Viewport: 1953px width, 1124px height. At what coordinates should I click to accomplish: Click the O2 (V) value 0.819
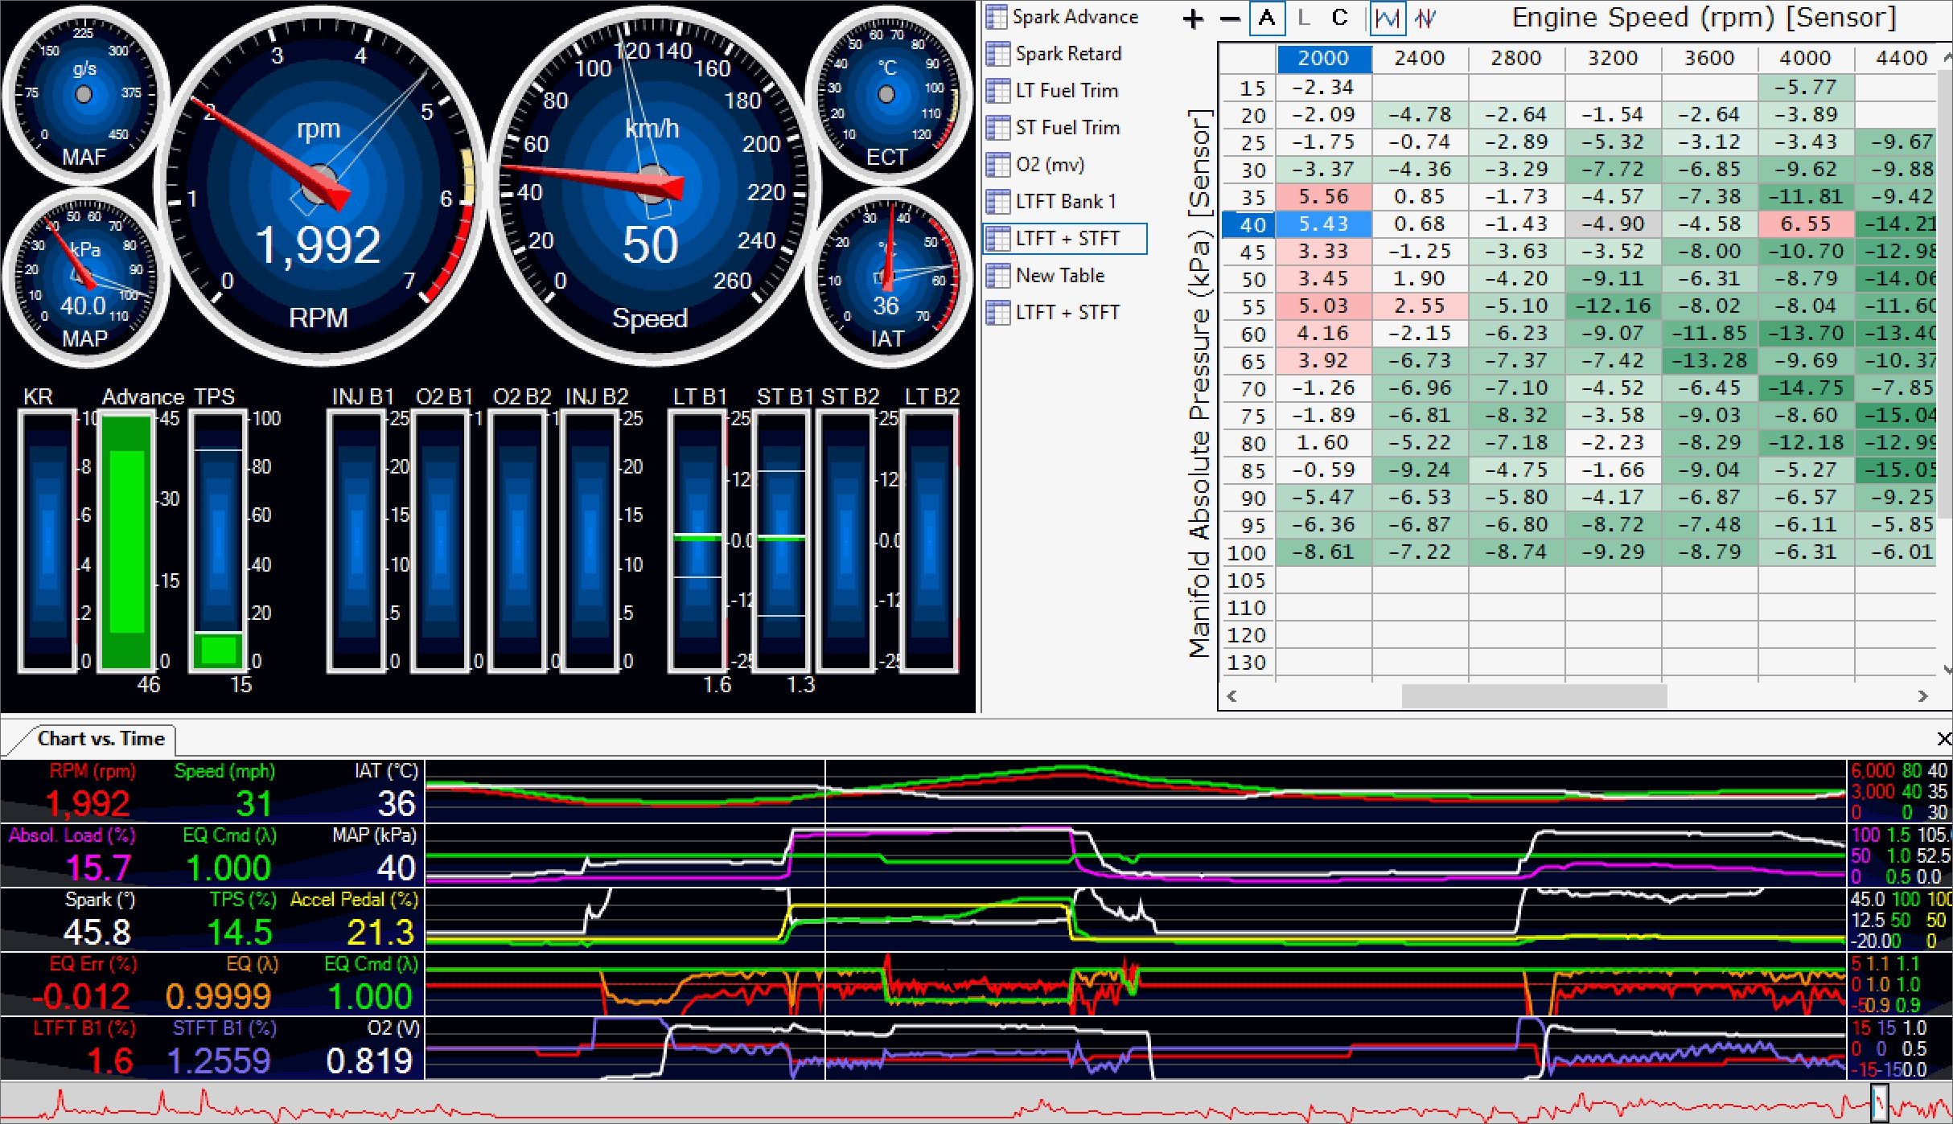tap(370, 1062)
